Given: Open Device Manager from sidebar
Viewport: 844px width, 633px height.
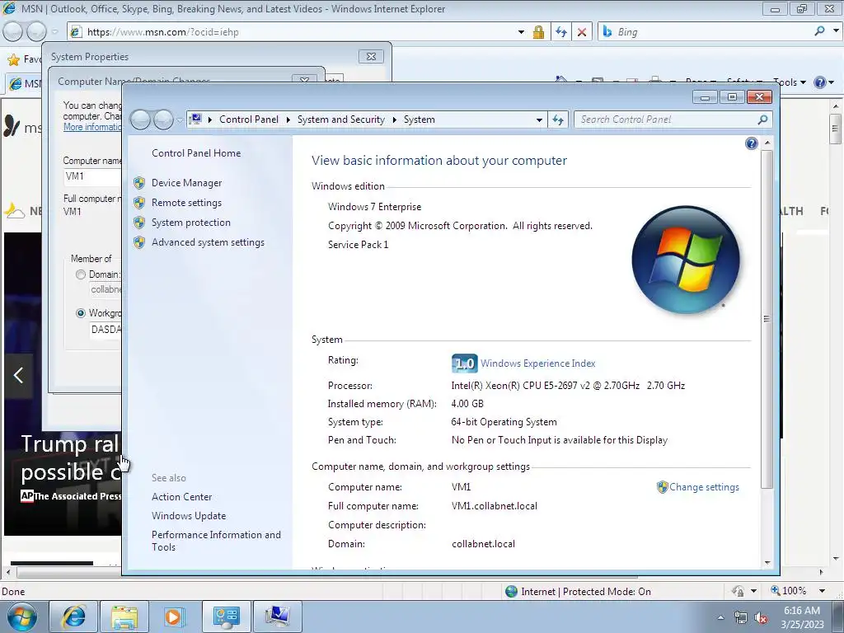Looking at the screenshot, I should coord(186,183).
